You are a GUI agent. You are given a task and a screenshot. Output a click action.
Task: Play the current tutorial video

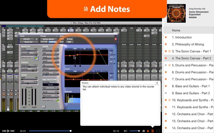[x=8, y=131]
